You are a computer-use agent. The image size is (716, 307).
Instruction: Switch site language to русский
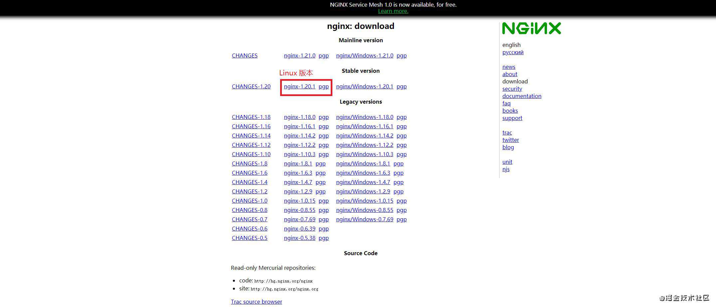click(513, 52)
